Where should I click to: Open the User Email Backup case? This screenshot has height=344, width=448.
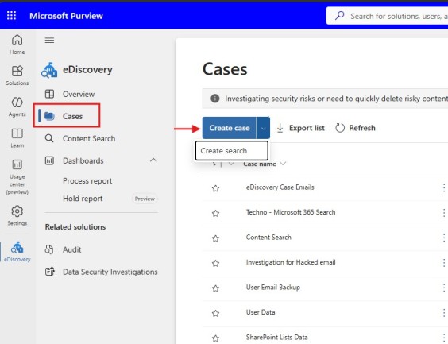tap(273, 287)
